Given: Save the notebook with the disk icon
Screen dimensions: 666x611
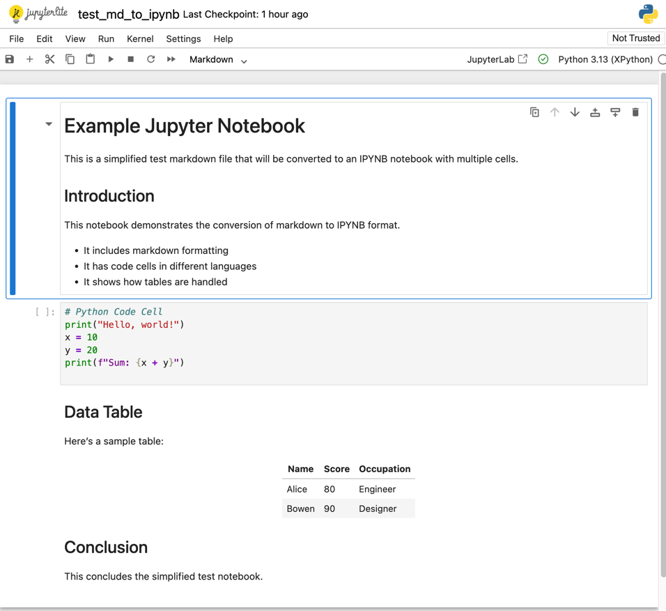Looking at the screenshot, I should tap(9, 59).
